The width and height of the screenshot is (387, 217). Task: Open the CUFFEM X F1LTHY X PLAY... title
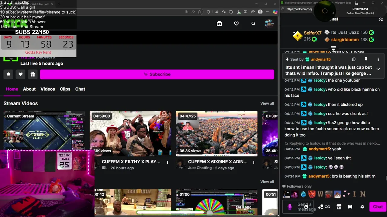[131, 162]
